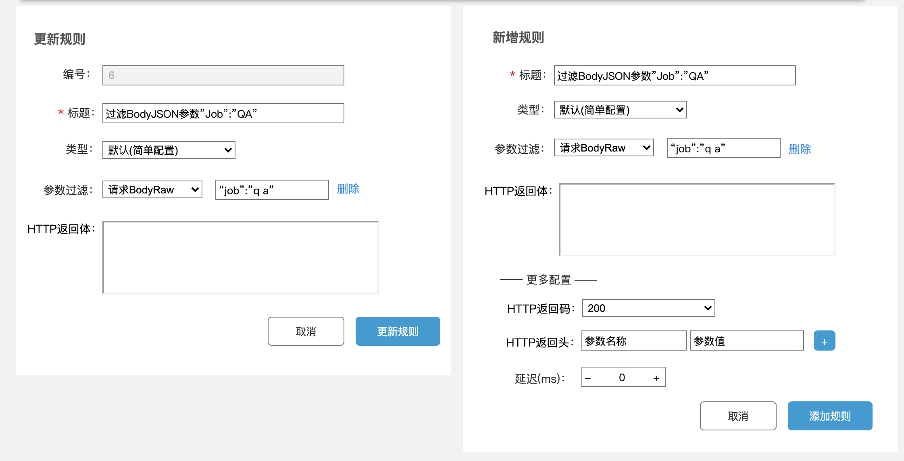Expand 请求BodyRaw dropdown in 新增规则 form
Image resolution: width=904 pixels, height=461 pixels.
[x=604, y=147]
